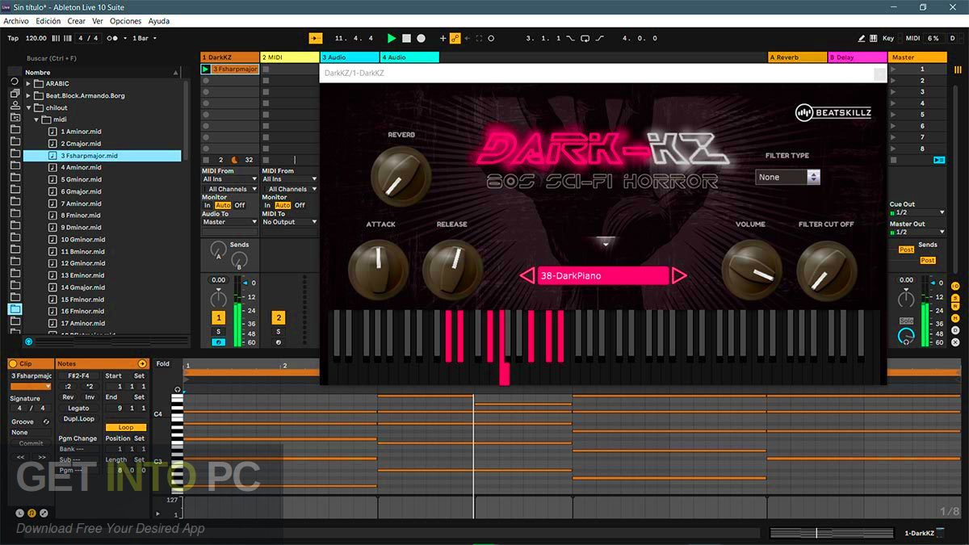This screenshot has width=969, height=545.
Task: Expand the ARABIC folder
Action: tap(28, 84)
